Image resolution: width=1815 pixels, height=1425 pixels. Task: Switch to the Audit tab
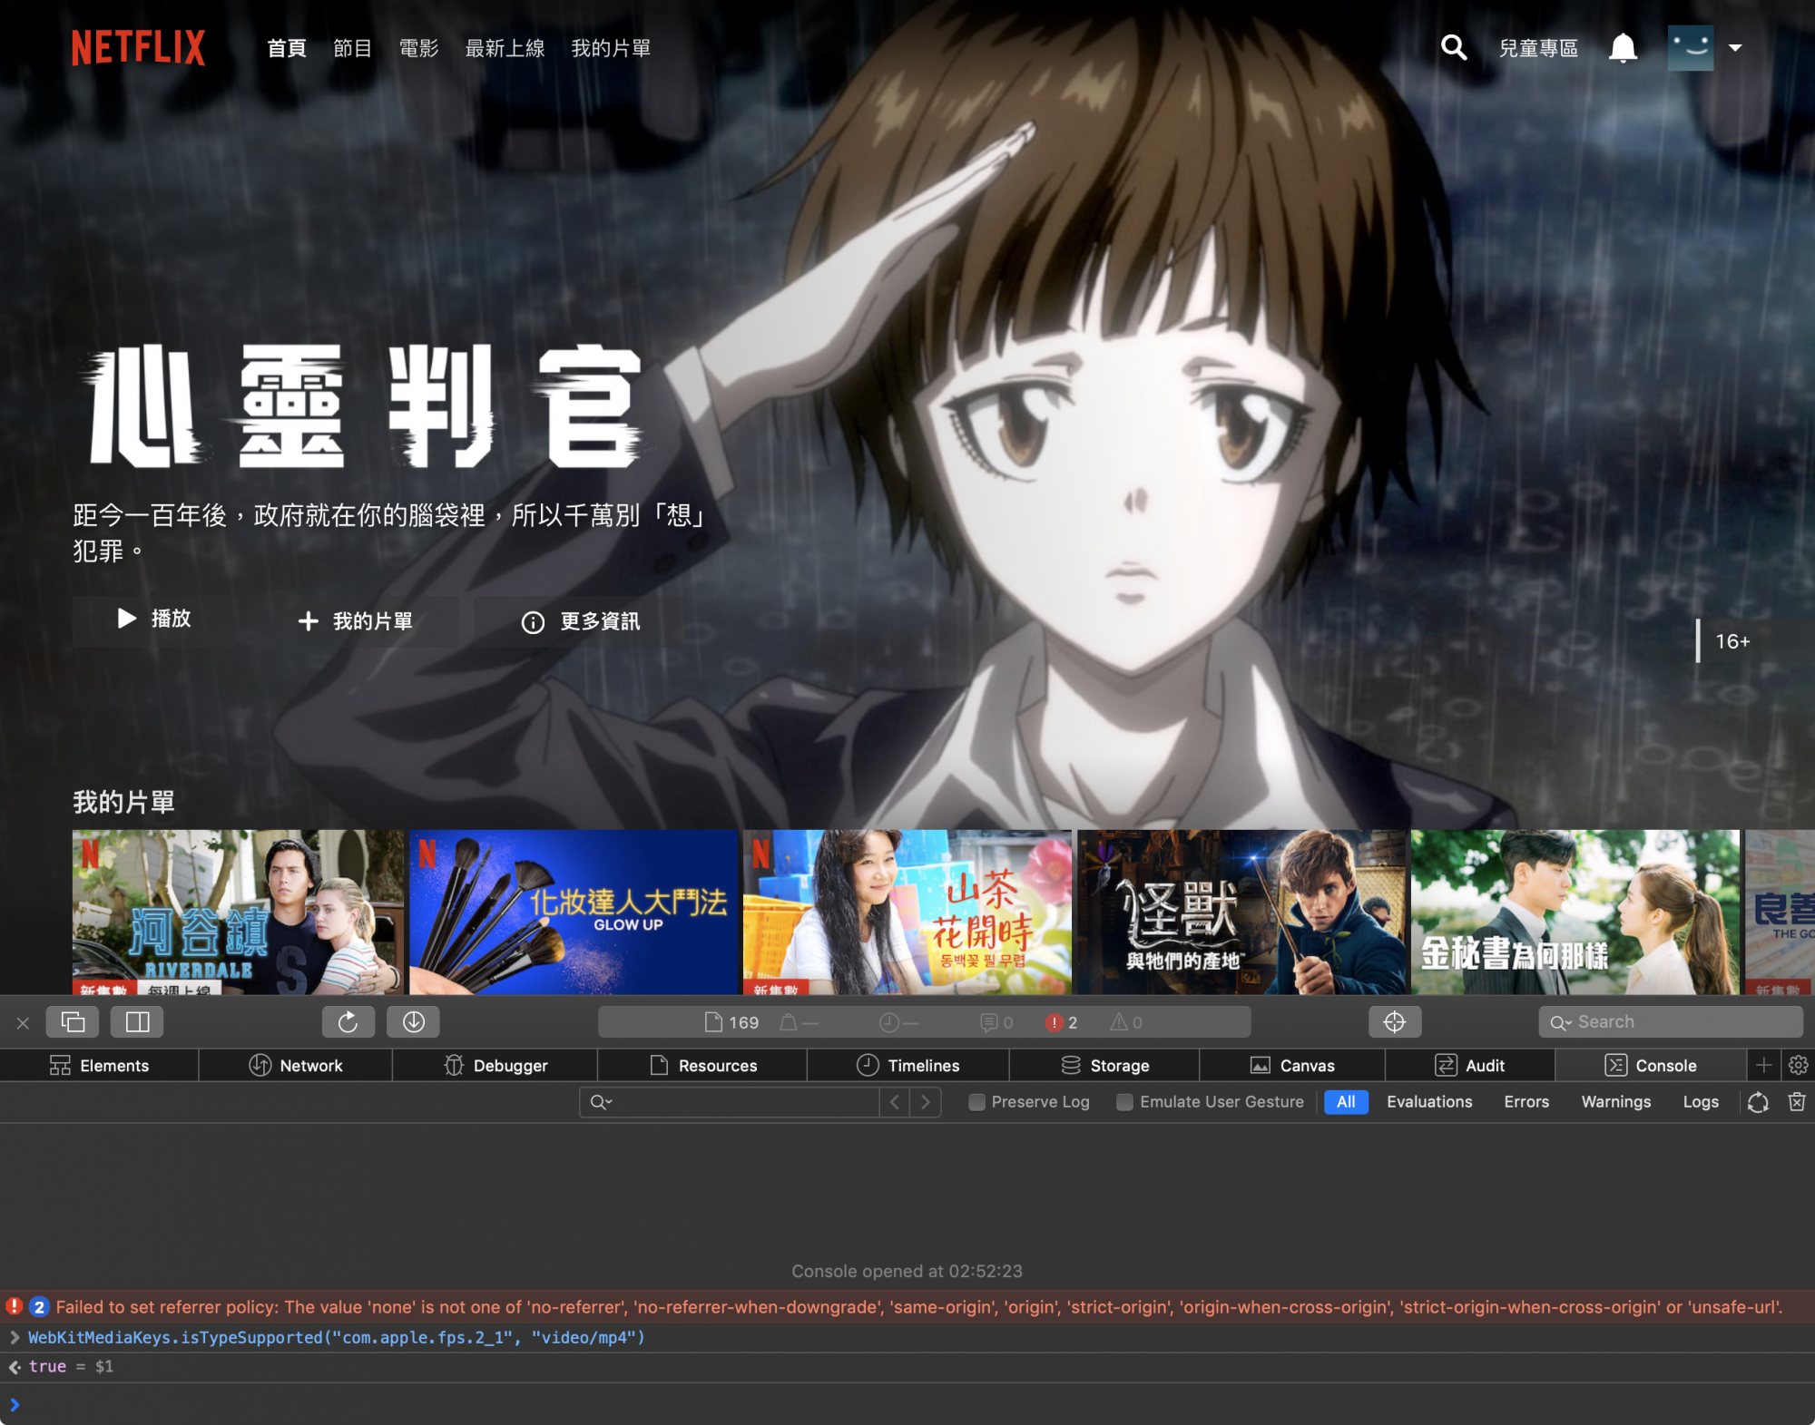click(1470, 1066)
